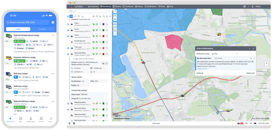Click the red X in unit list toolbar
This screenshot has width=272, height=130.
click(x=110, y=16)
